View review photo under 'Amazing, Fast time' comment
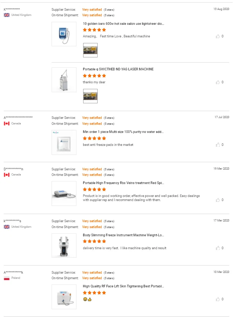This screenshot has height=317, width=236. [90, 50]
